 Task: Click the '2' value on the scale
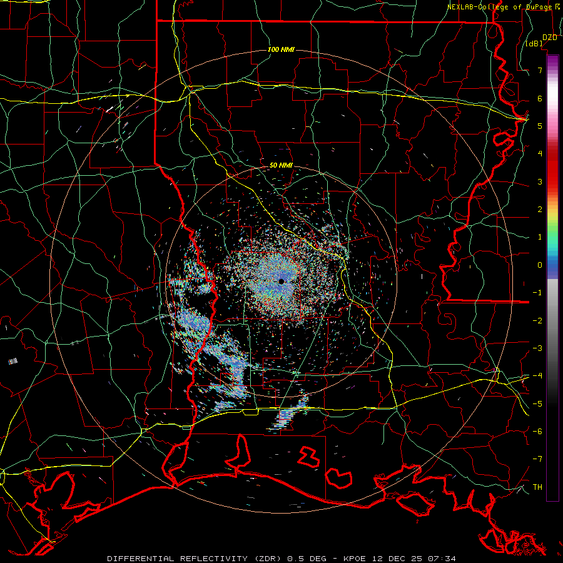click(x=540, y=210)
